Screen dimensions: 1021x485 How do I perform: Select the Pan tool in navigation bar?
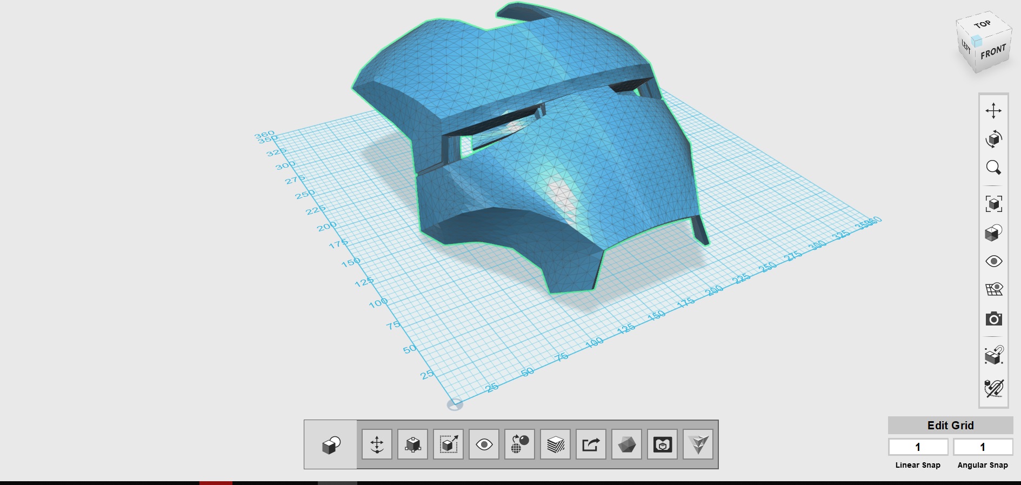[x=993, y=111]
